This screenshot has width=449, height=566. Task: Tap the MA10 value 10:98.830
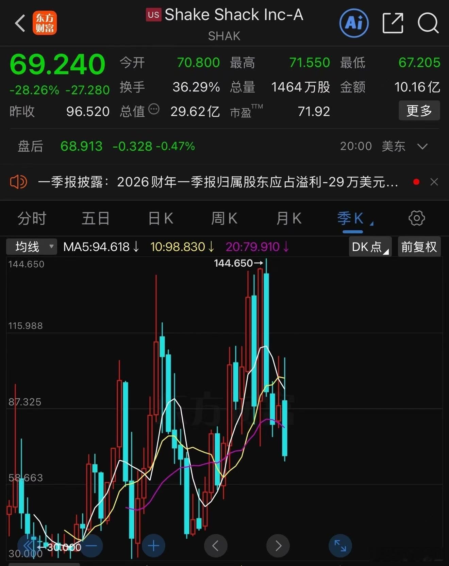pyautogui.click(x=182, y=247)
